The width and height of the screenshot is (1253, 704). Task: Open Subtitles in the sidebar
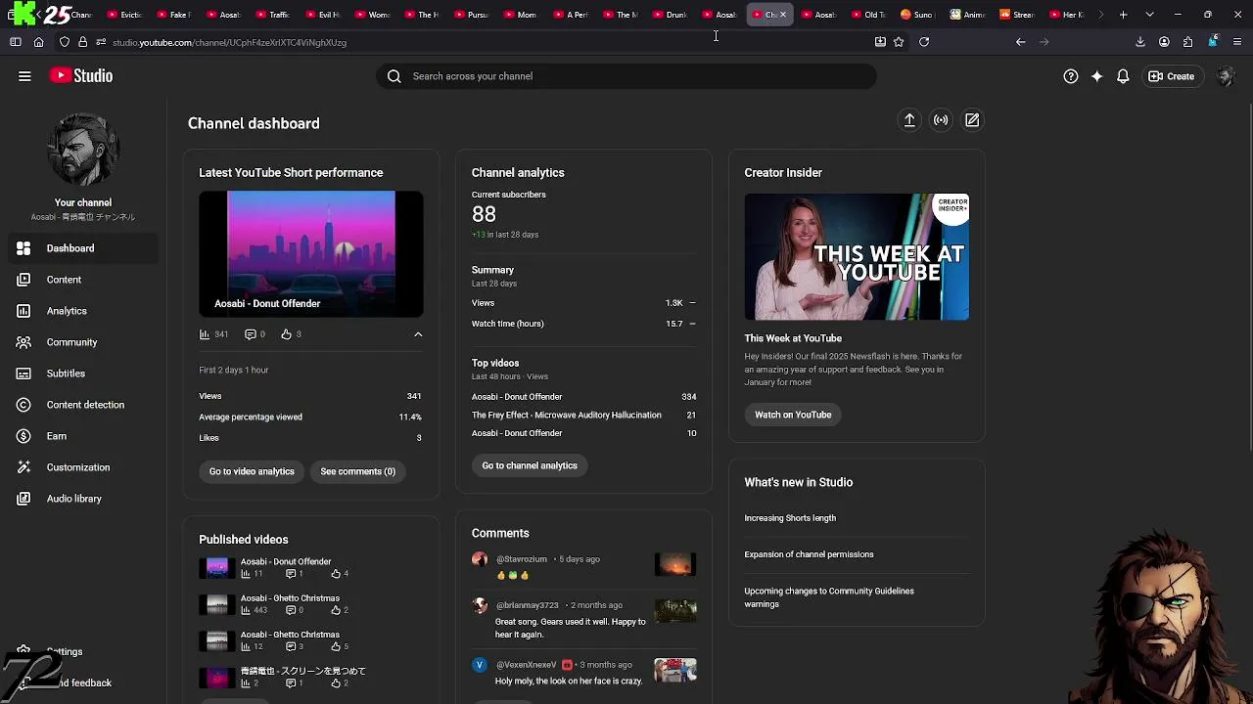point(83,374)
